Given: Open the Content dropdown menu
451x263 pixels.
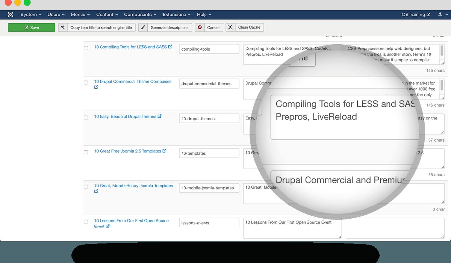Looking at the screenshot, I should (107, 15).
